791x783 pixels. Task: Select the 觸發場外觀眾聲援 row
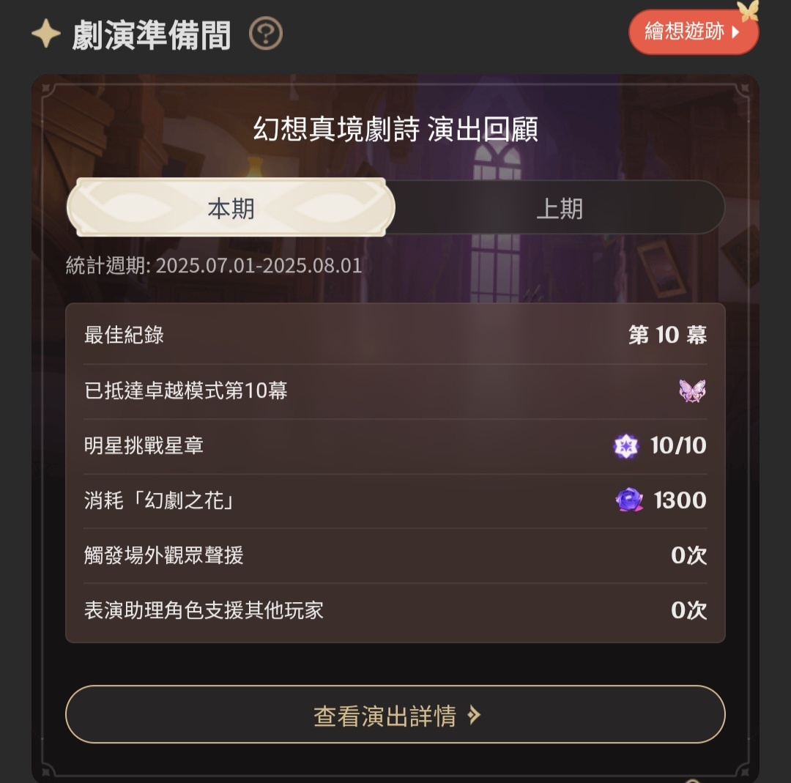click(395, 555)
